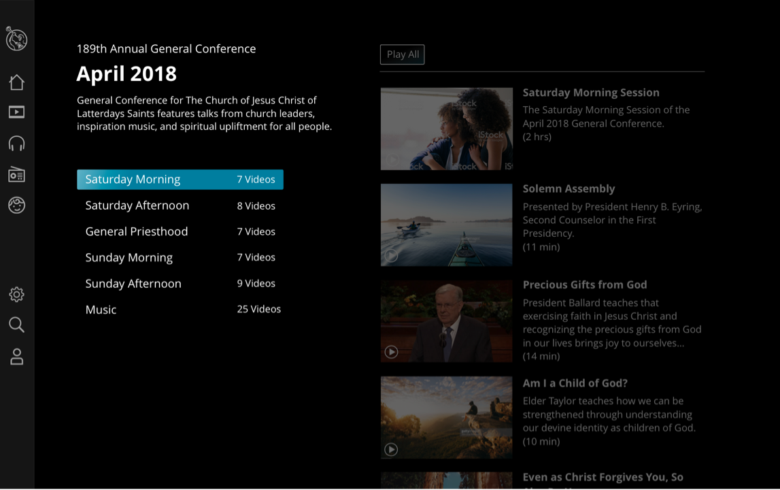Select the Music category
Viewport: 780px width, 490px height.
(x=180, y=309)
